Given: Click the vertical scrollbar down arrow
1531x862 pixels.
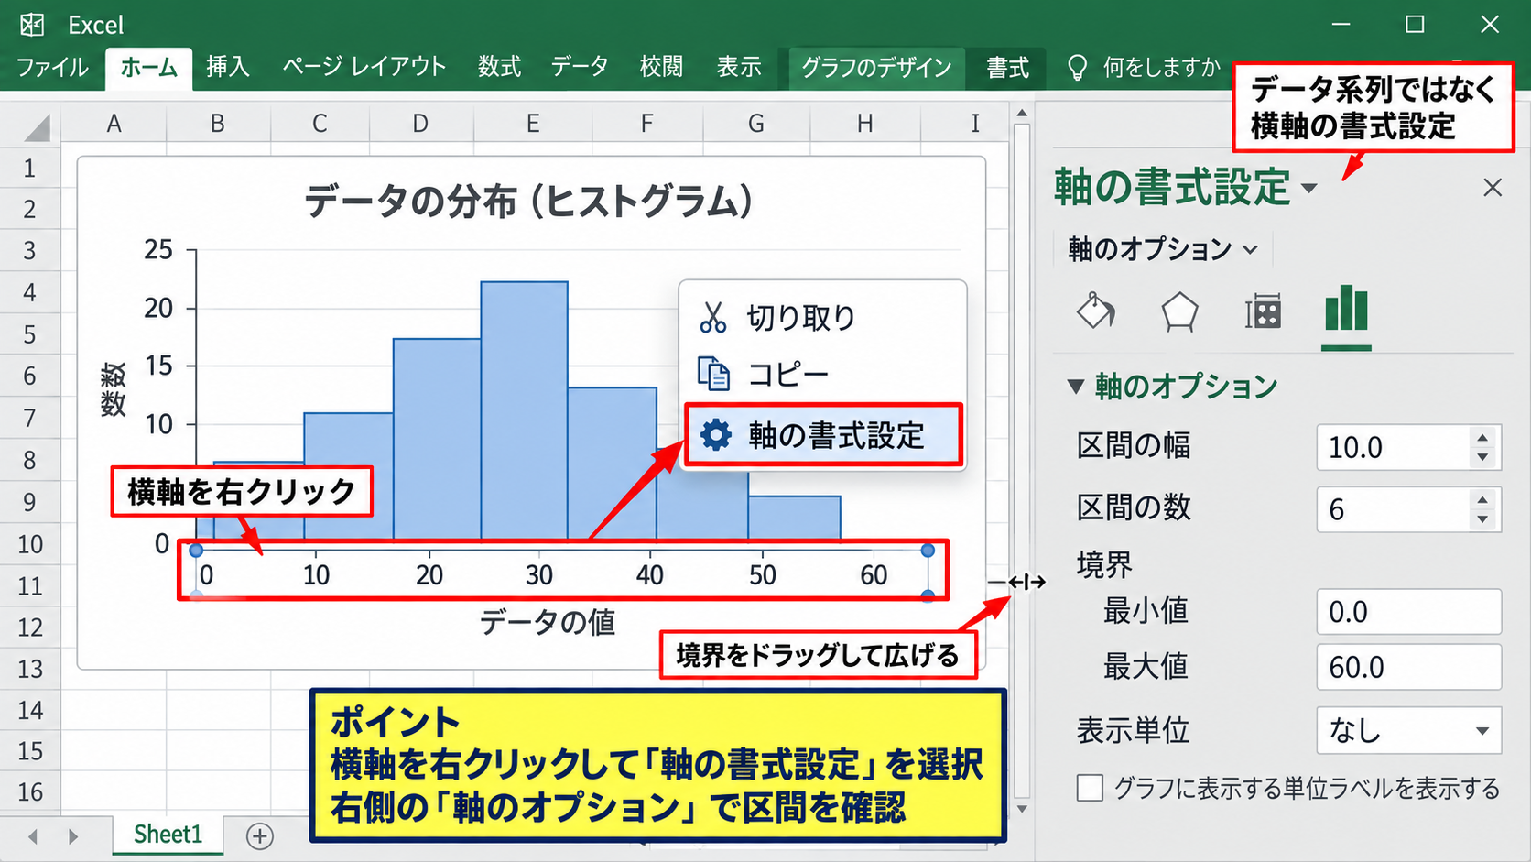Looking at the screenshot, I should pyautogui.click(x=1022, y=809).
